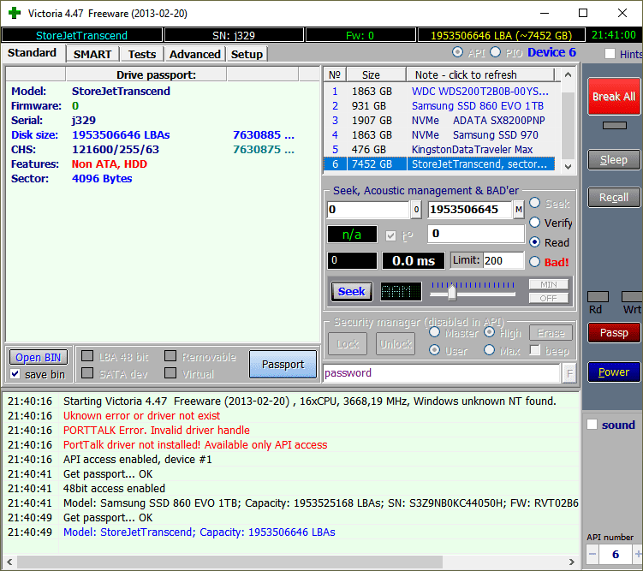Select device 2 Samsung SSD 860 EVO row

point(439,106)
